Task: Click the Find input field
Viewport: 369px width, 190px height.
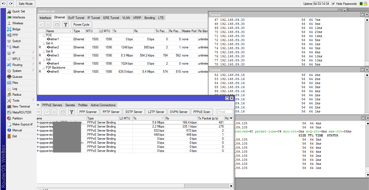Action: coord(225,112)
